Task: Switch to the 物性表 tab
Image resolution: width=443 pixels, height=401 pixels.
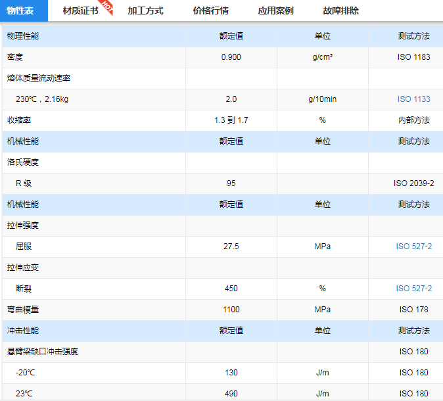Action: pyautogui.click(x=20, y=11)
